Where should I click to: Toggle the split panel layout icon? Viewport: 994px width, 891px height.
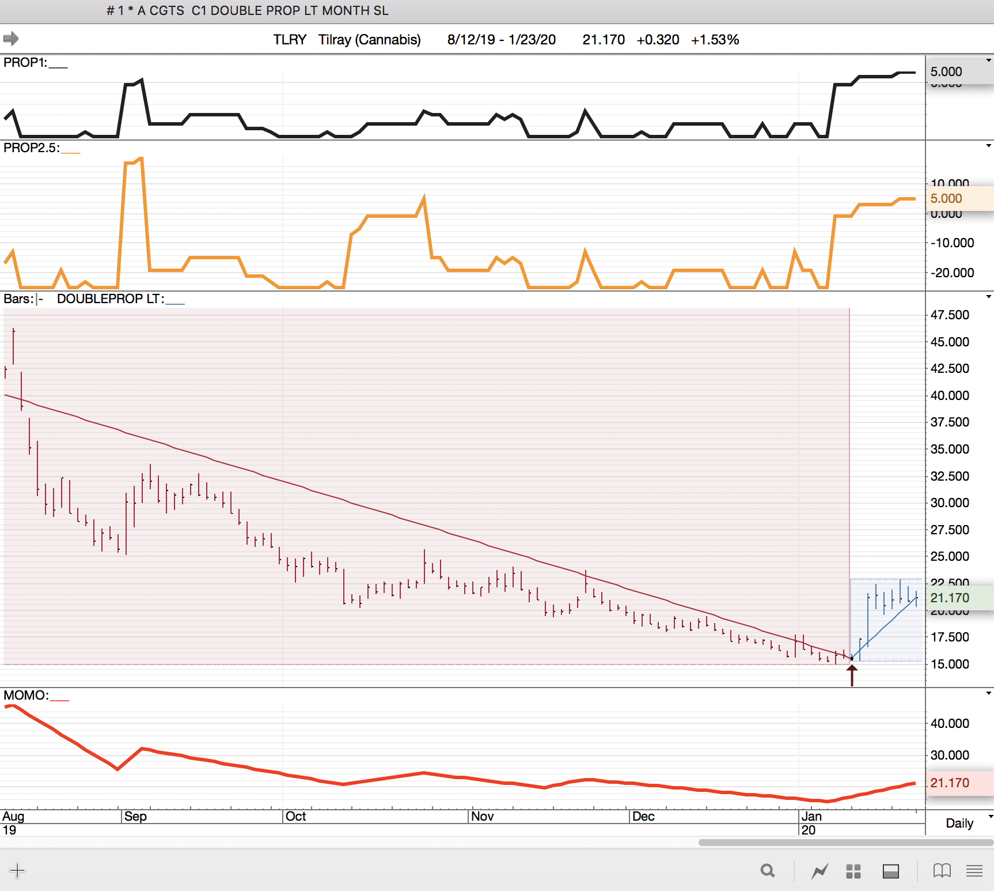pyautogui.click(x=890, y=871)
